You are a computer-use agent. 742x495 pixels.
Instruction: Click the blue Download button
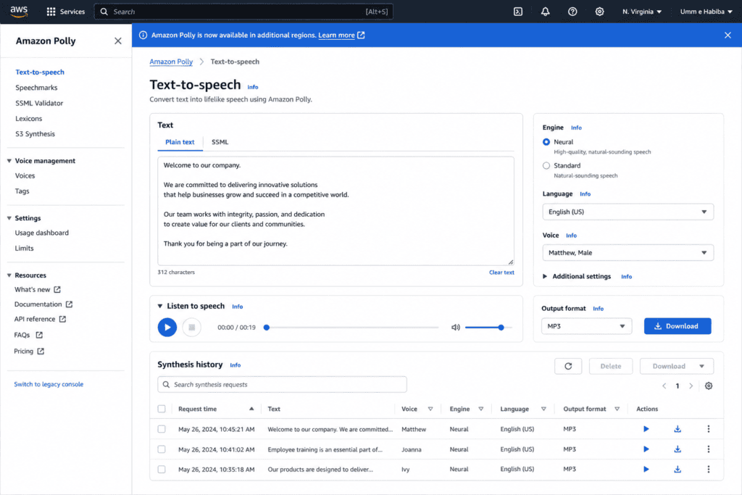click(678, 326)
